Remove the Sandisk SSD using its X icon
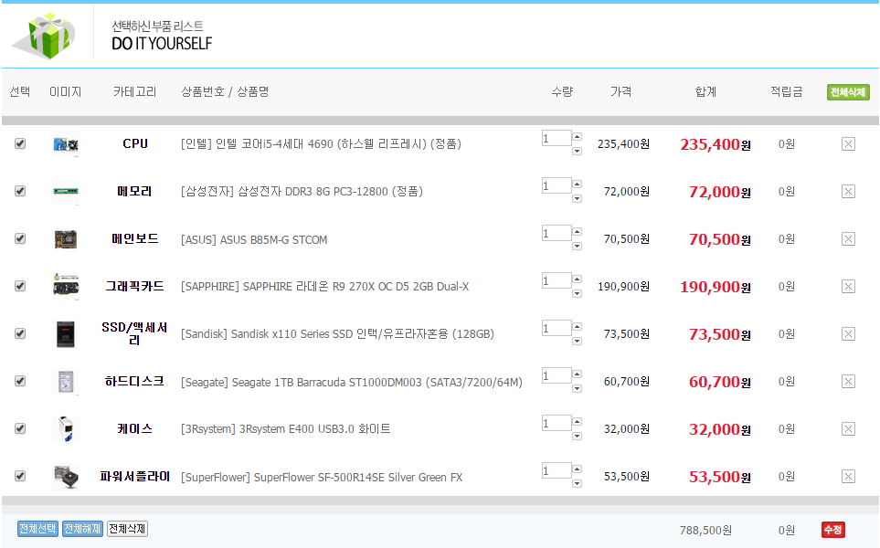Image resolution: width=880 pixels, height=548 pixels. 848,333
